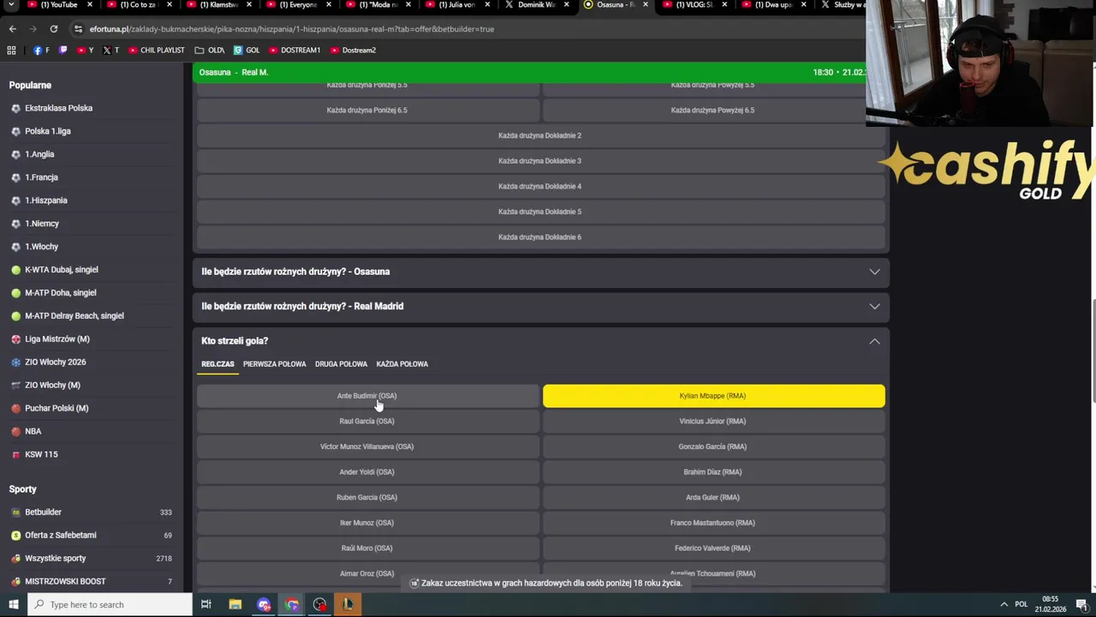Viewport: 1096px width, 617px height.
Task: Click football icon beside Liga Mistrzów (M)
Action: pyautogui.click(x=15, y=339)
